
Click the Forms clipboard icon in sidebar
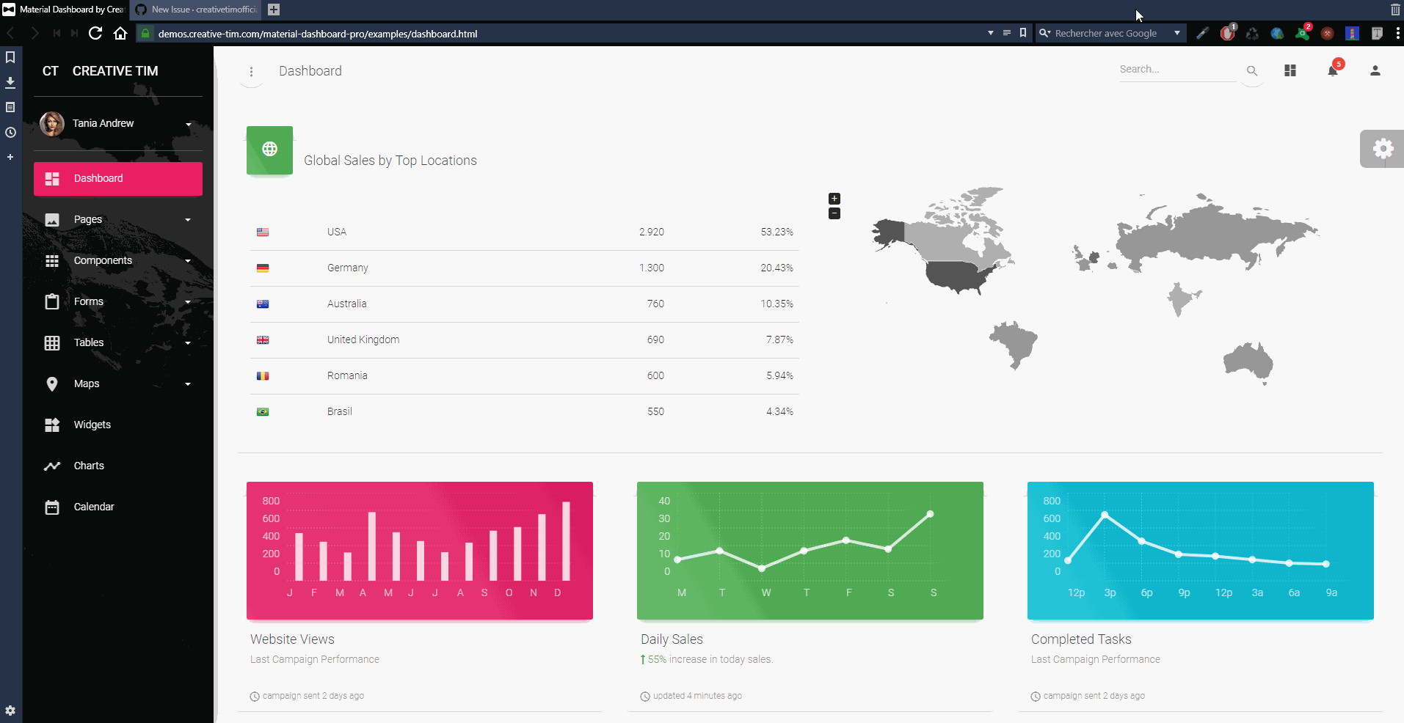(x=51, y=301)
